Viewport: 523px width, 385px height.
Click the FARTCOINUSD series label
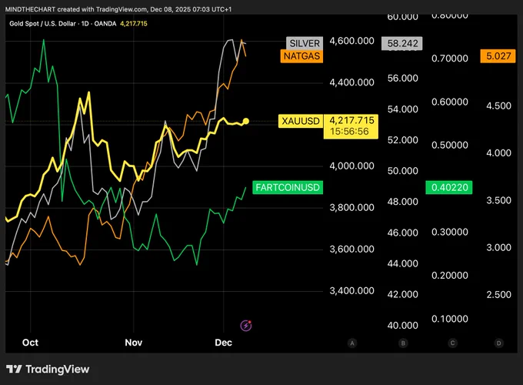(288, 187)
